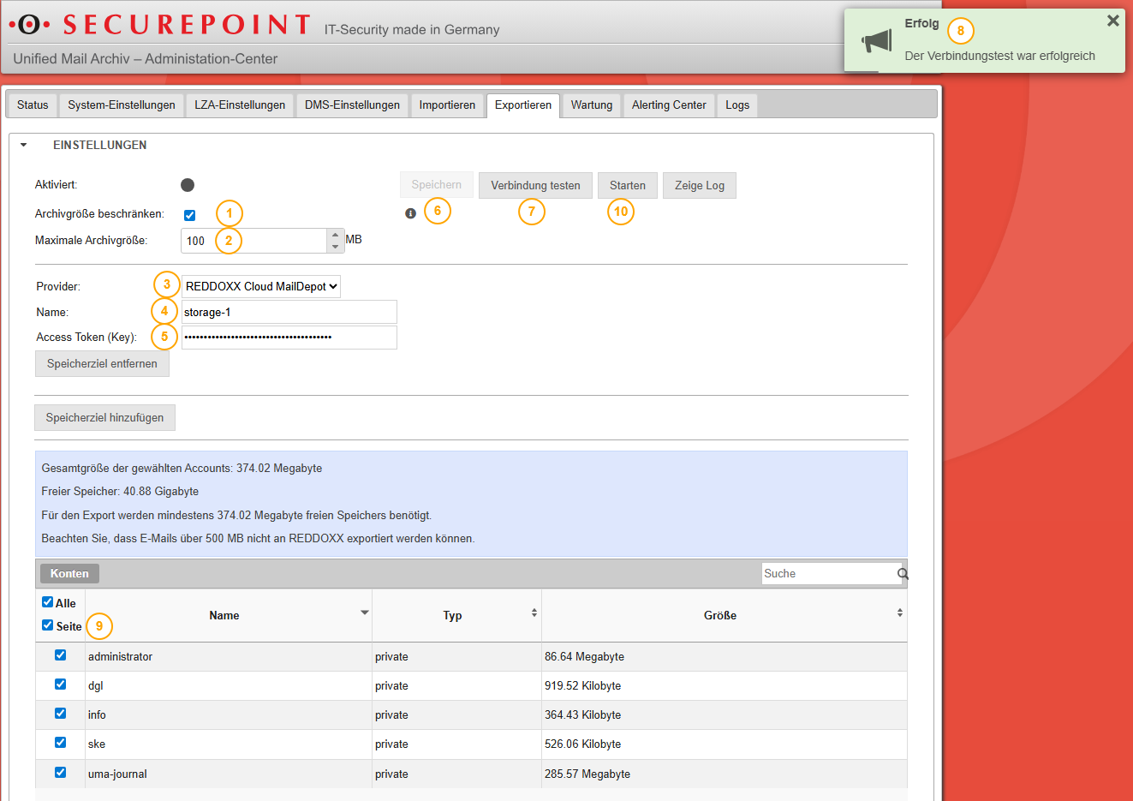Image resolution: width=1133 pixels, height=801 pixels.
Task: Decrease maximale Archivgröße value
Action: coord(335,247)
